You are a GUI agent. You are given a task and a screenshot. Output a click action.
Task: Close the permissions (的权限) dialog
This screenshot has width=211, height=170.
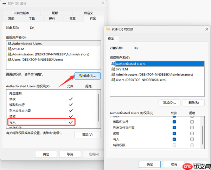pos(206,29)
